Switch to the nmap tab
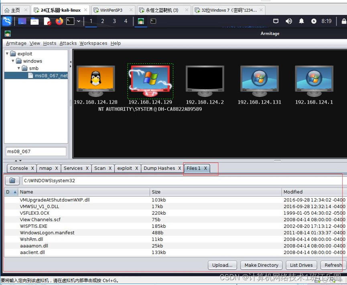347x285 pixels. click(46, 168)
